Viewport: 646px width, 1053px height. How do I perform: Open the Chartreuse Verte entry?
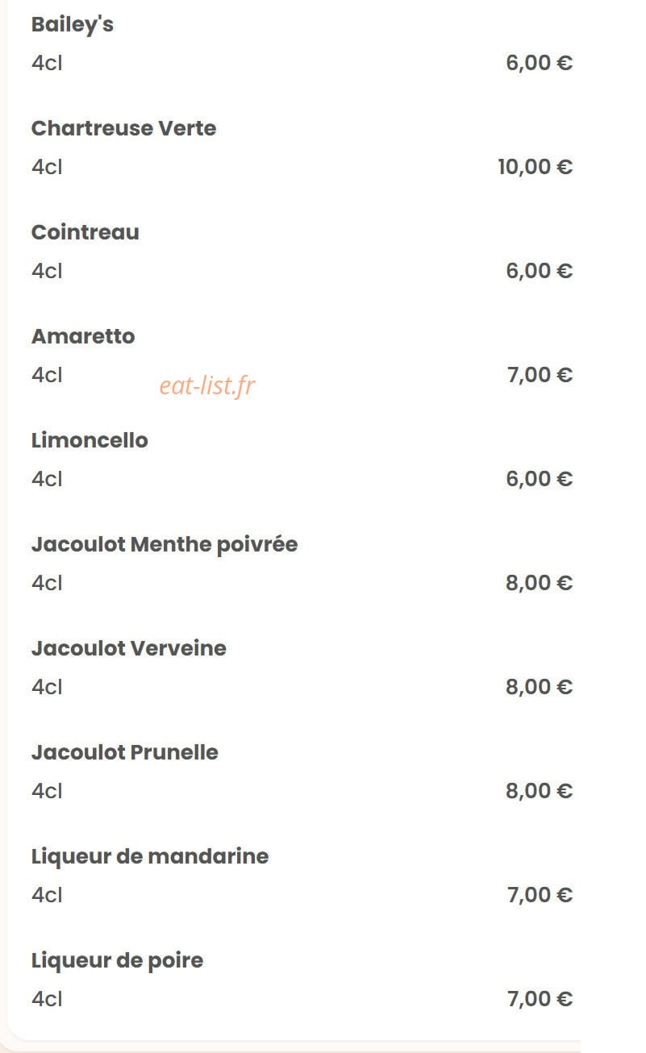click(x=123, y=128)
